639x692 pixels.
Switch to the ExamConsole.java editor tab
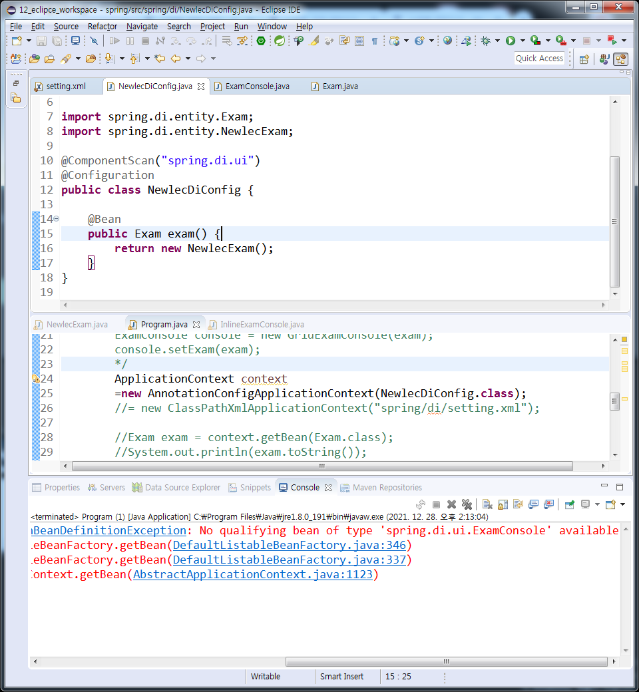(x=257, y=86)
